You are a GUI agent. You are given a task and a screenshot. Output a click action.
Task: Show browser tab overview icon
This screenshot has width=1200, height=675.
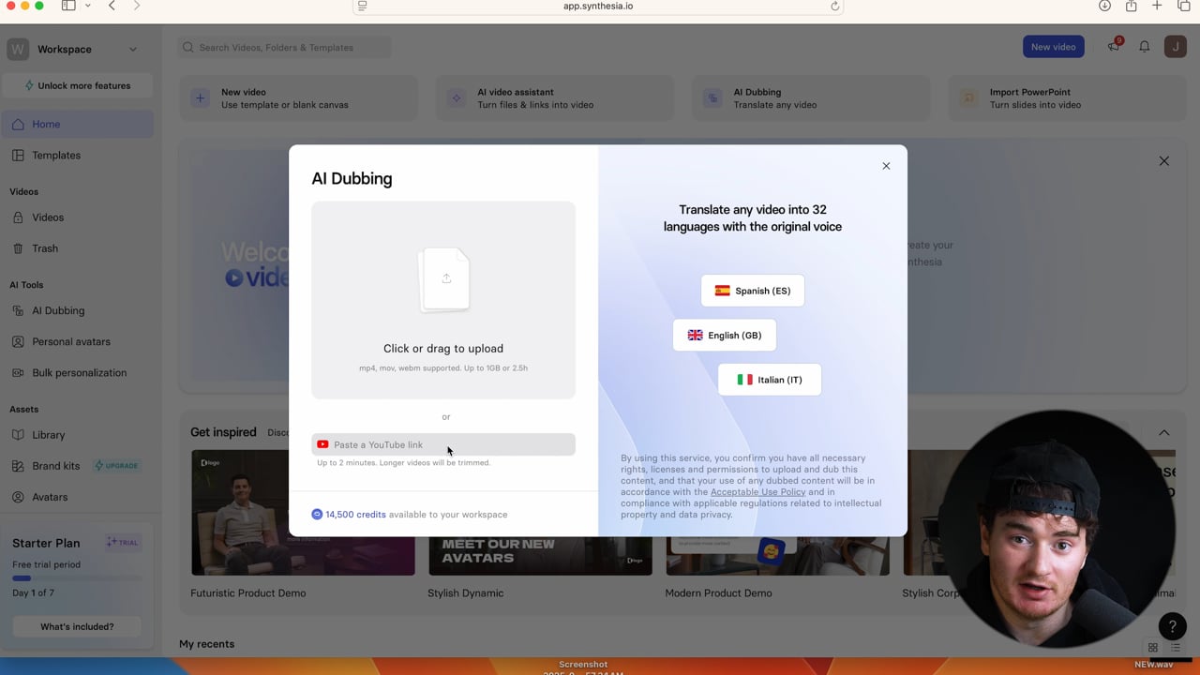click(1183, 6)
